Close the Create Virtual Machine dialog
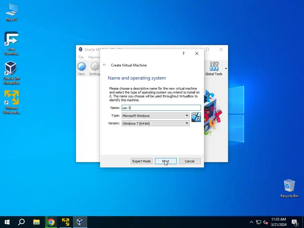Screen dimensions: 304x228 tap(197, 53)
